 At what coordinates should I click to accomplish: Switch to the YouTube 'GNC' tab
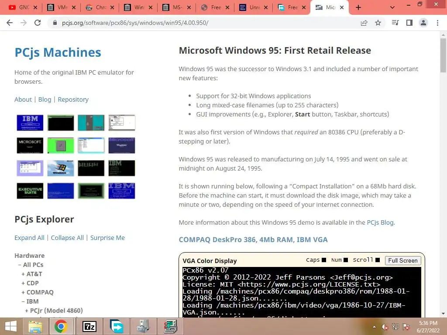pyautogui.click(x=20, y=7)
